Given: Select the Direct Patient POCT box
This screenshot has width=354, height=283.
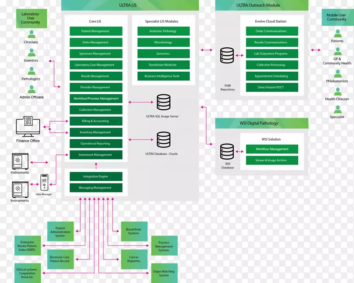Looking at the screenshot, I should point(272,88).
